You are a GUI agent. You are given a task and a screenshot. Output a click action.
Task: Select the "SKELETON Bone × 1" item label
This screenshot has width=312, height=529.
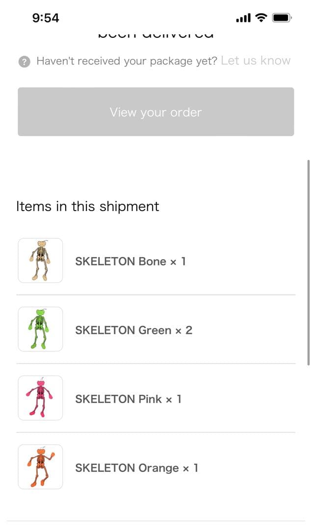tap(130, 262)
